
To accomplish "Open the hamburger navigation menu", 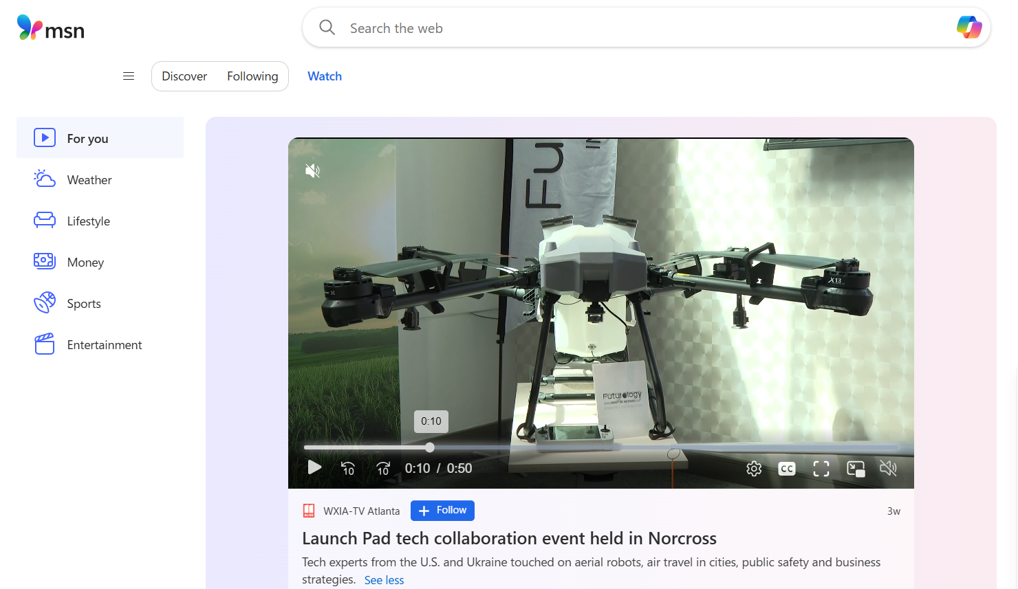I will pos(129,76).
